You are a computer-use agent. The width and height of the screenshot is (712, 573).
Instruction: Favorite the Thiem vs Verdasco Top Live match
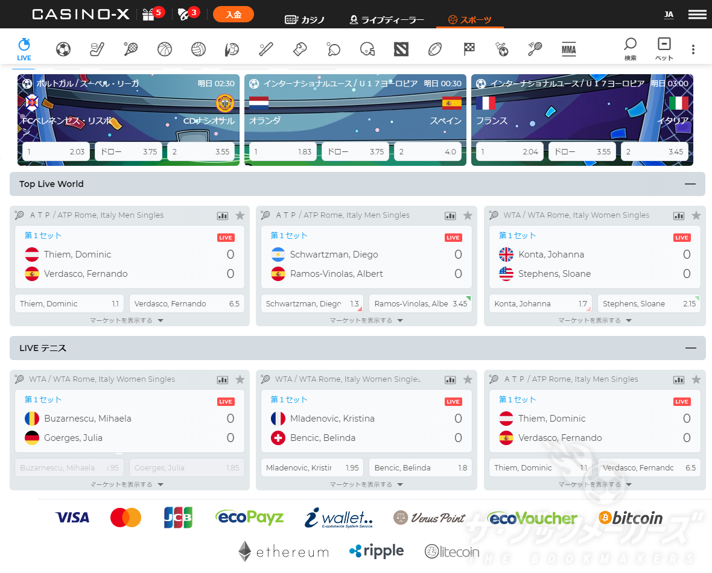(x=240, y=215)
